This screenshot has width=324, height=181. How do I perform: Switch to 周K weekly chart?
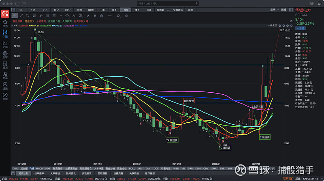[114, 10]
